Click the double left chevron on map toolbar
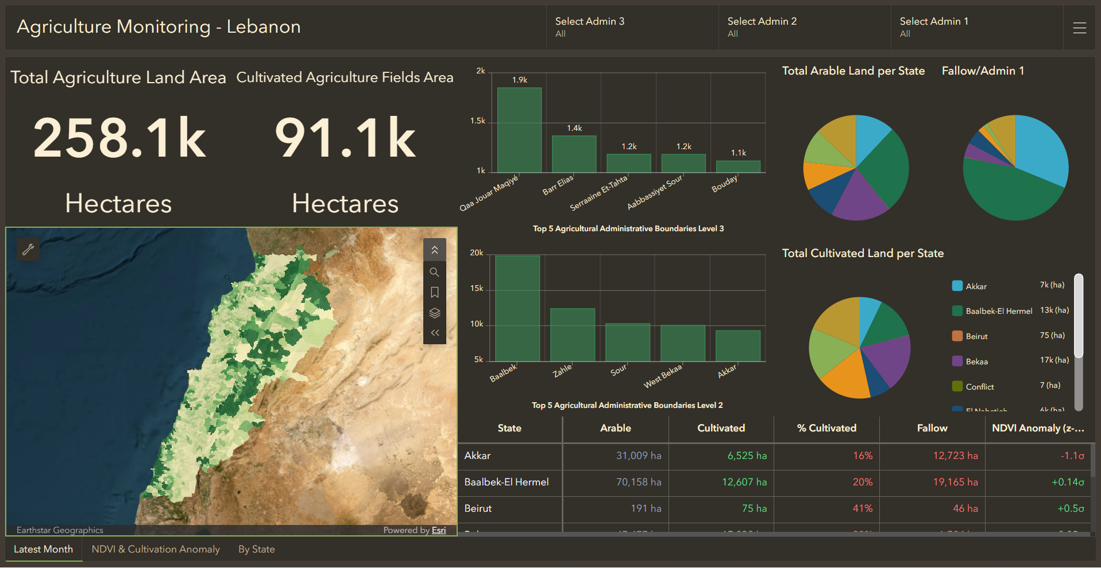Viewport: 1101px width, 568px height. [x=435, y=333]
